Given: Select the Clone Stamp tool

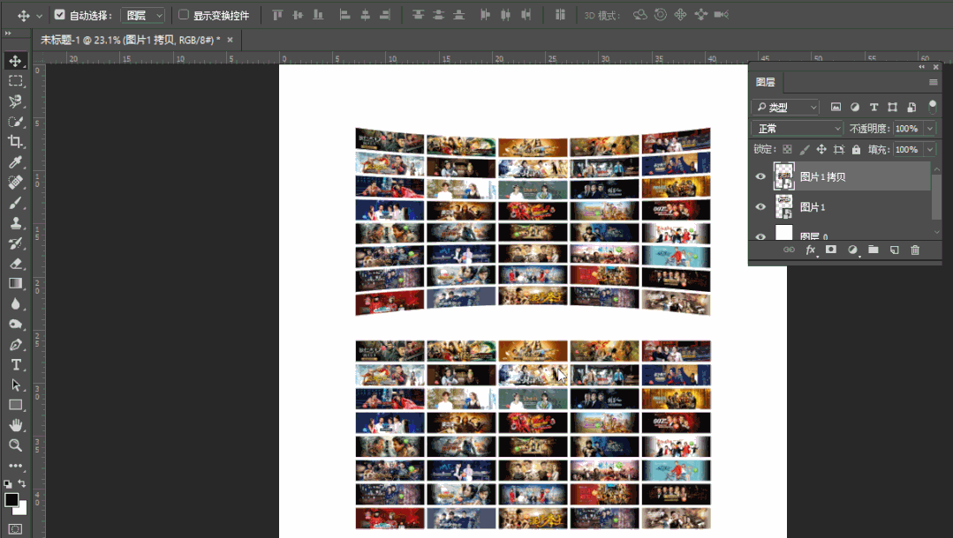Looking at the screenshot, I should (x=16, y=223).
